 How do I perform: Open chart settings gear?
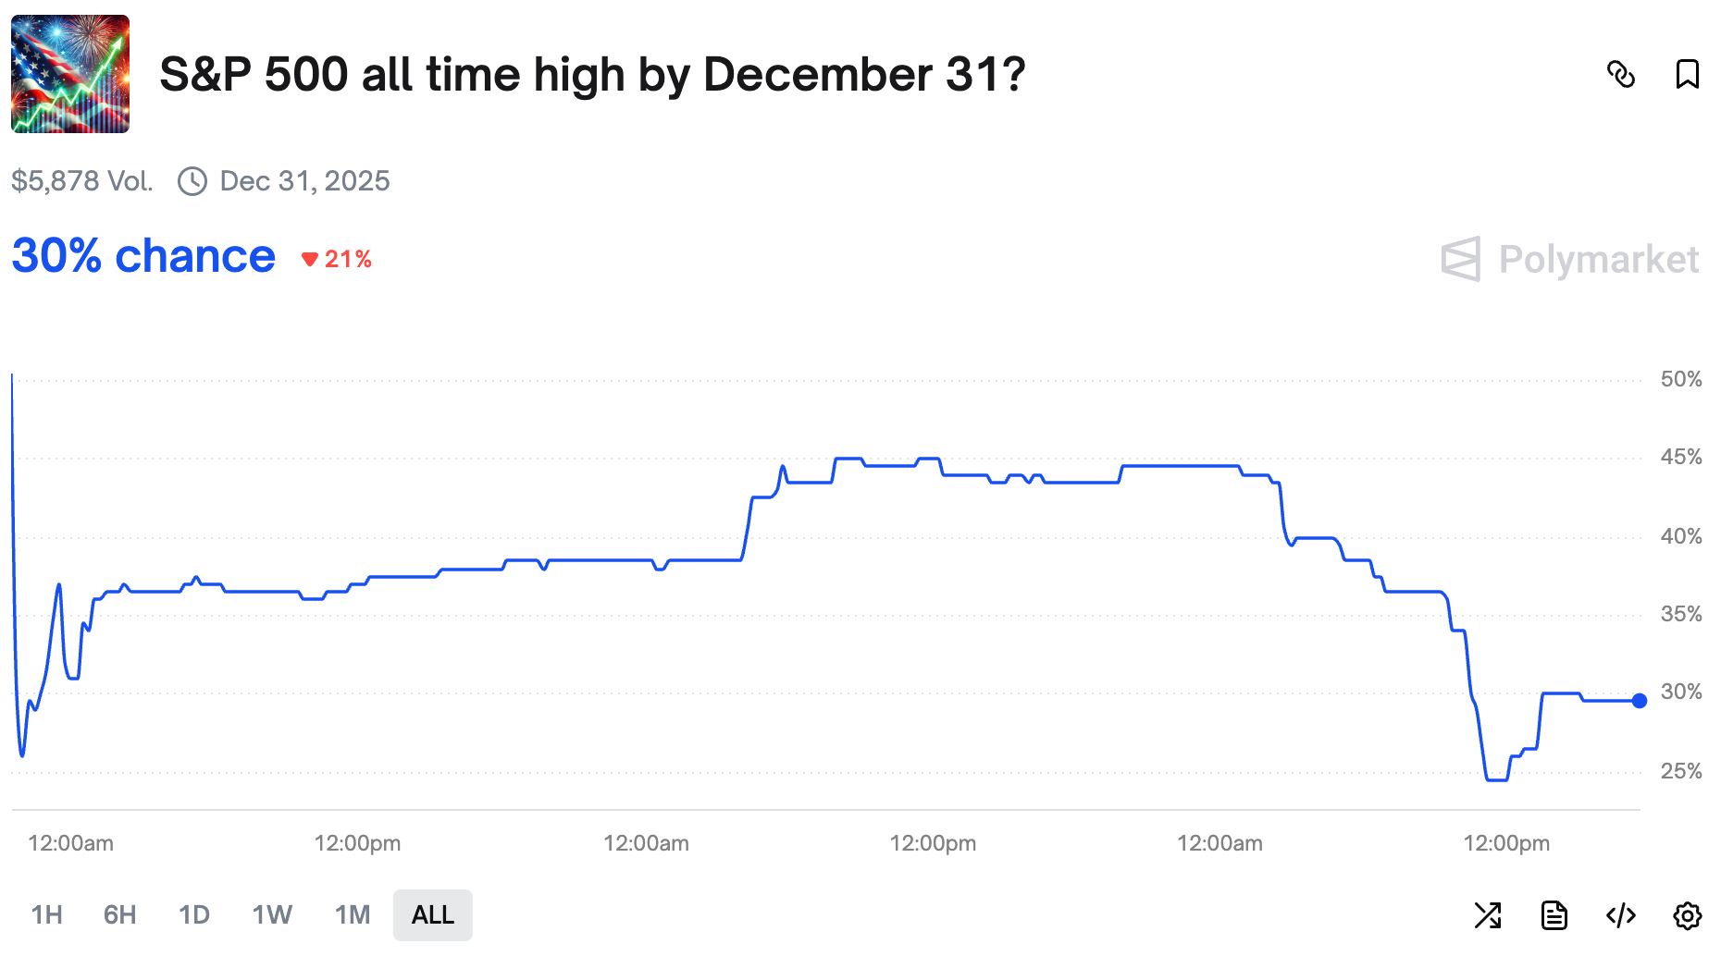[1687, 915]
